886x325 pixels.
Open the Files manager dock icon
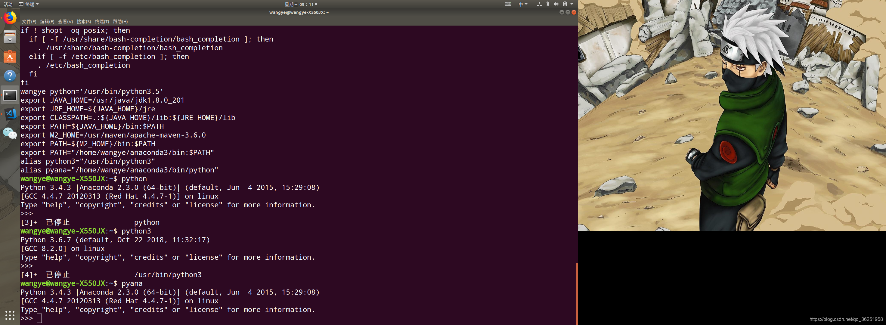(x=10, y=37)
